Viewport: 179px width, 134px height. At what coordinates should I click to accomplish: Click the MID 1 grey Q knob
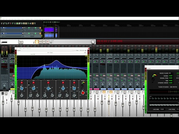pos(52,95)
